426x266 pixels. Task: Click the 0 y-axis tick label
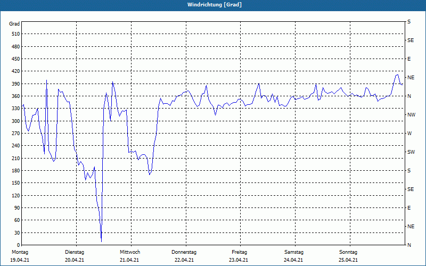[18, 245]
